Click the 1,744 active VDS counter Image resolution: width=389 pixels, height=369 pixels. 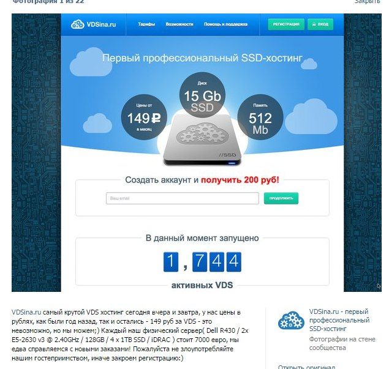click(202, 262)
